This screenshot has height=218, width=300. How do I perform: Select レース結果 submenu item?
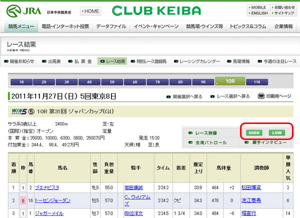(x=112, y=61)
